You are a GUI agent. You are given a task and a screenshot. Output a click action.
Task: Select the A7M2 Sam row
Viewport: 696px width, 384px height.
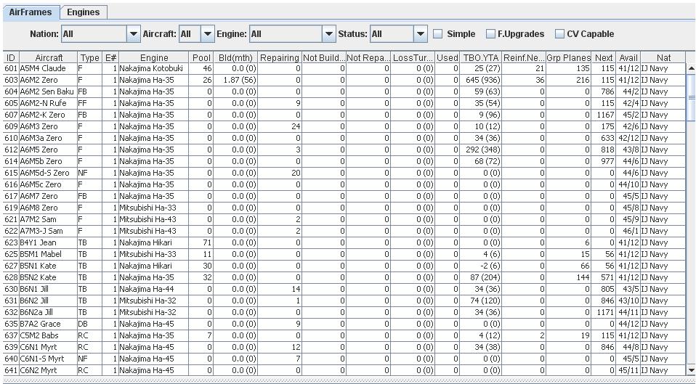click(344, 219)
